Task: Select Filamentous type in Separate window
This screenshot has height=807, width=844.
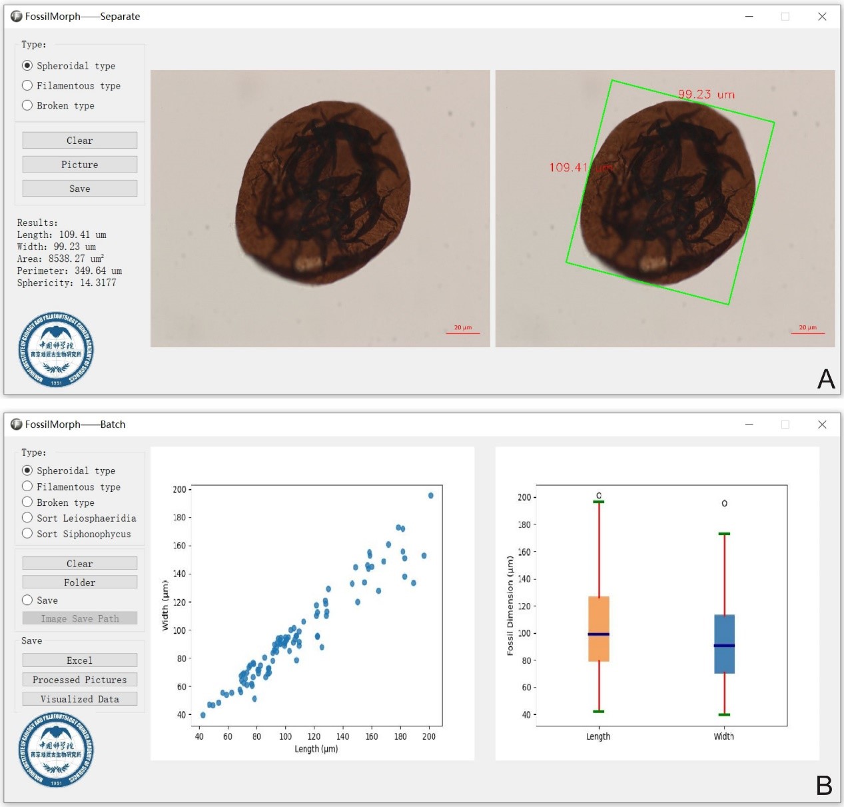Action: (27, 85)
